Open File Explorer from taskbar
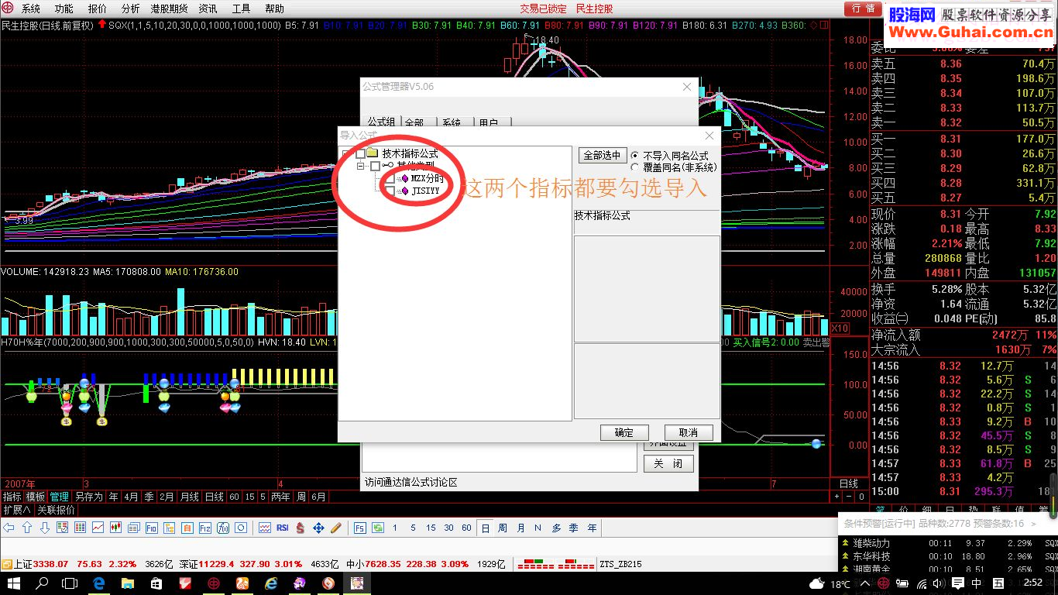The height and width of the screenshot is (595, 1058). tap(128, 583)
